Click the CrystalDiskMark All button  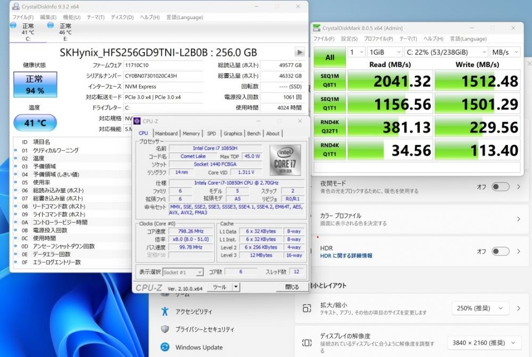point(329,57)
